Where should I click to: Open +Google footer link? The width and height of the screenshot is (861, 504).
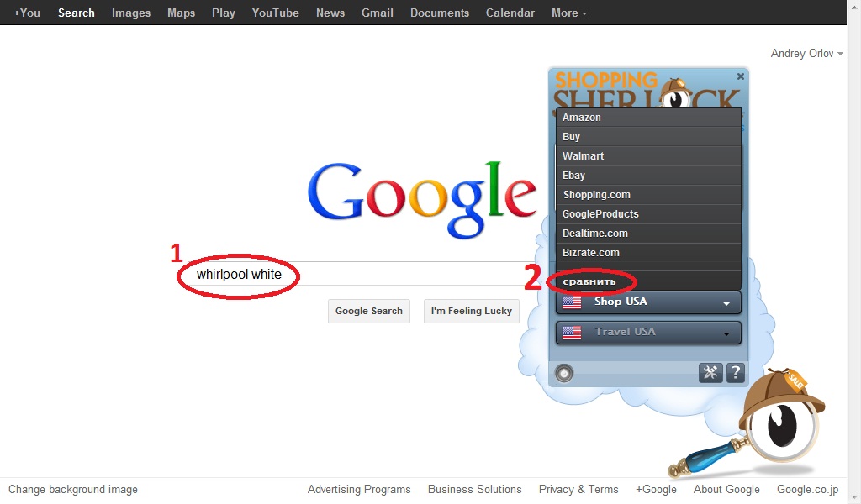(x=656, y=489)
